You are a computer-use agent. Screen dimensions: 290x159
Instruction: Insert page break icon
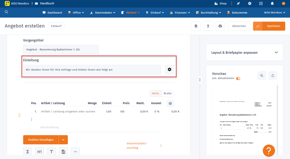tap(63, 152)
